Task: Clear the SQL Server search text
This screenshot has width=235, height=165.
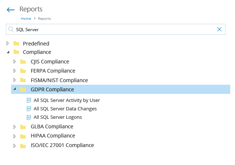Action: tap(220, 29)
